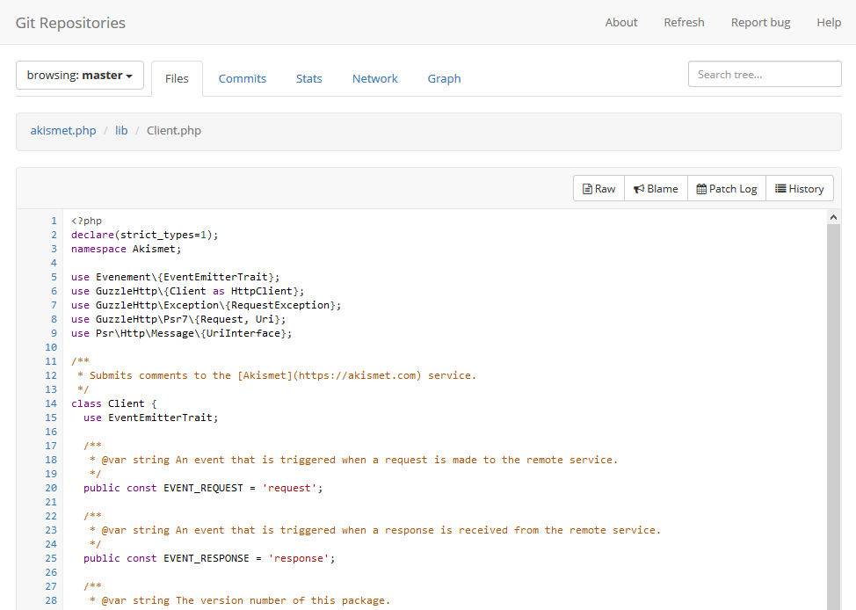
Task: Open the Report bug link
Action: pos(759,22)
